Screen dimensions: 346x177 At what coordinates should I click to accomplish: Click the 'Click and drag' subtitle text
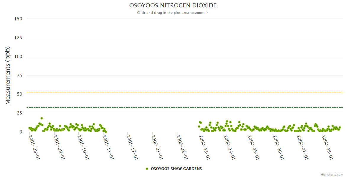[173, 13]
